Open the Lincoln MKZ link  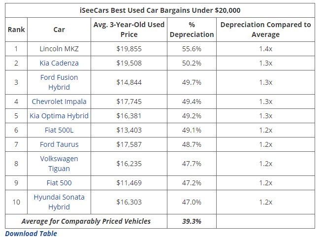[x=59, y=49]
